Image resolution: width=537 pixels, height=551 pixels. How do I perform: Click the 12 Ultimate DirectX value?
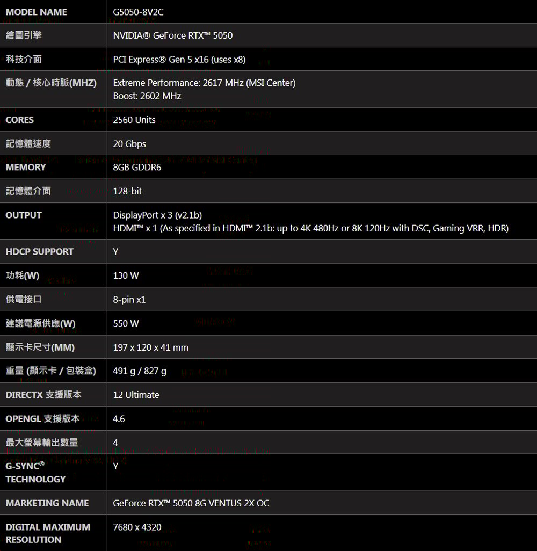click(x=136, y=395)
